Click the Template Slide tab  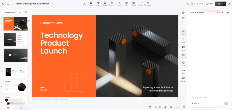(10, 12)
